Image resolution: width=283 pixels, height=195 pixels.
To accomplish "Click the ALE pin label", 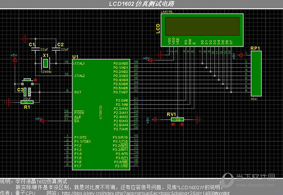I will coord(78,117).
